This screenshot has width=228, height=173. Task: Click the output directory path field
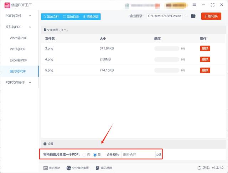(165, 16)
